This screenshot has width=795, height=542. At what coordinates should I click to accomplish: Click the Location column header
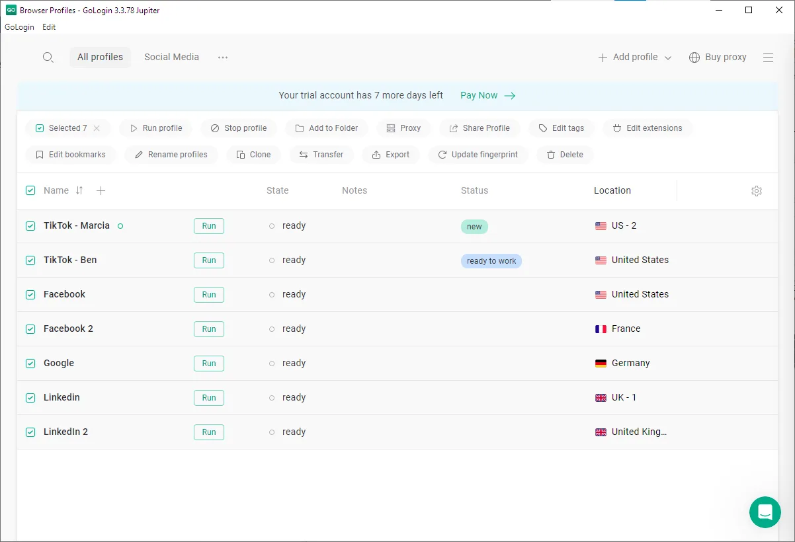pos(612,190)
